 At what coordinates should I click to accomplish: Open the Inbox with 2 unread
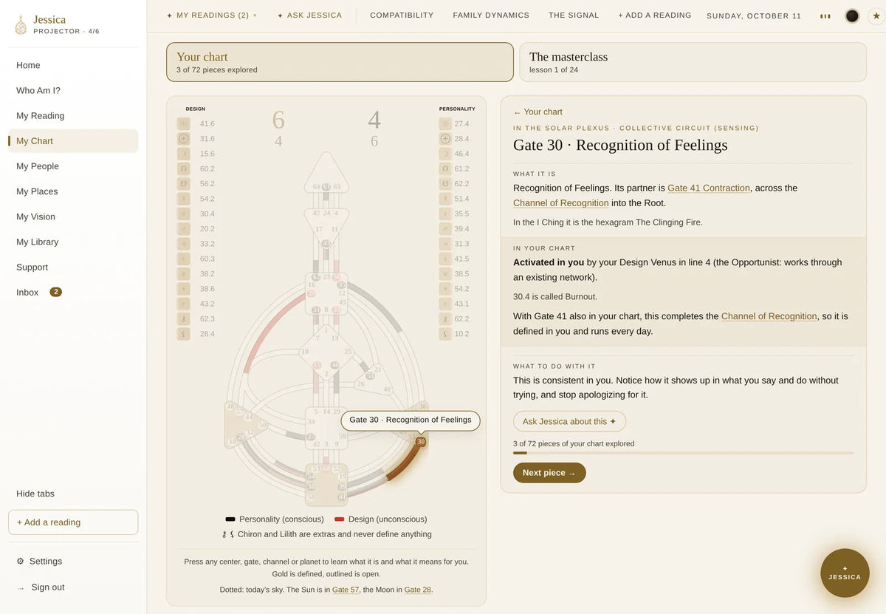pyautogui.click(x=73, y=293)
